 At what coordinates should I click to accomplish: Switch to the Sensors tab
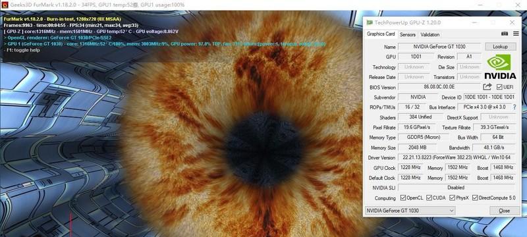click(x=408, y=34)
